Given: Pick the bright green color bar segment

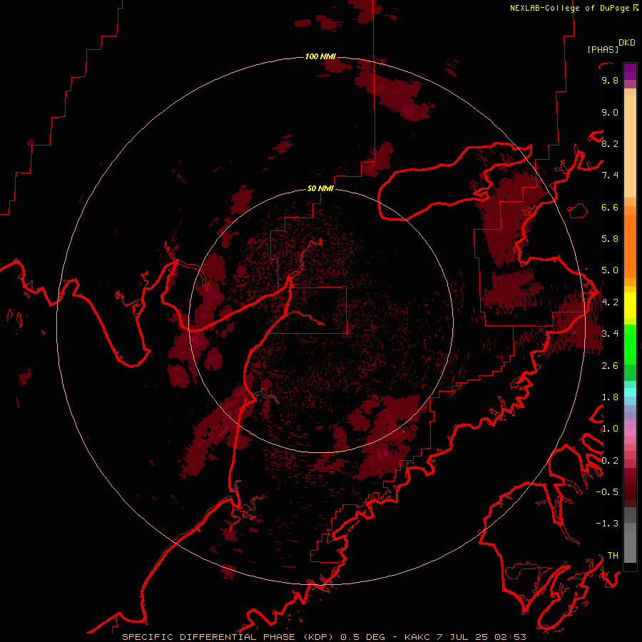Looking at the screenshot, I should coord(630,346).
